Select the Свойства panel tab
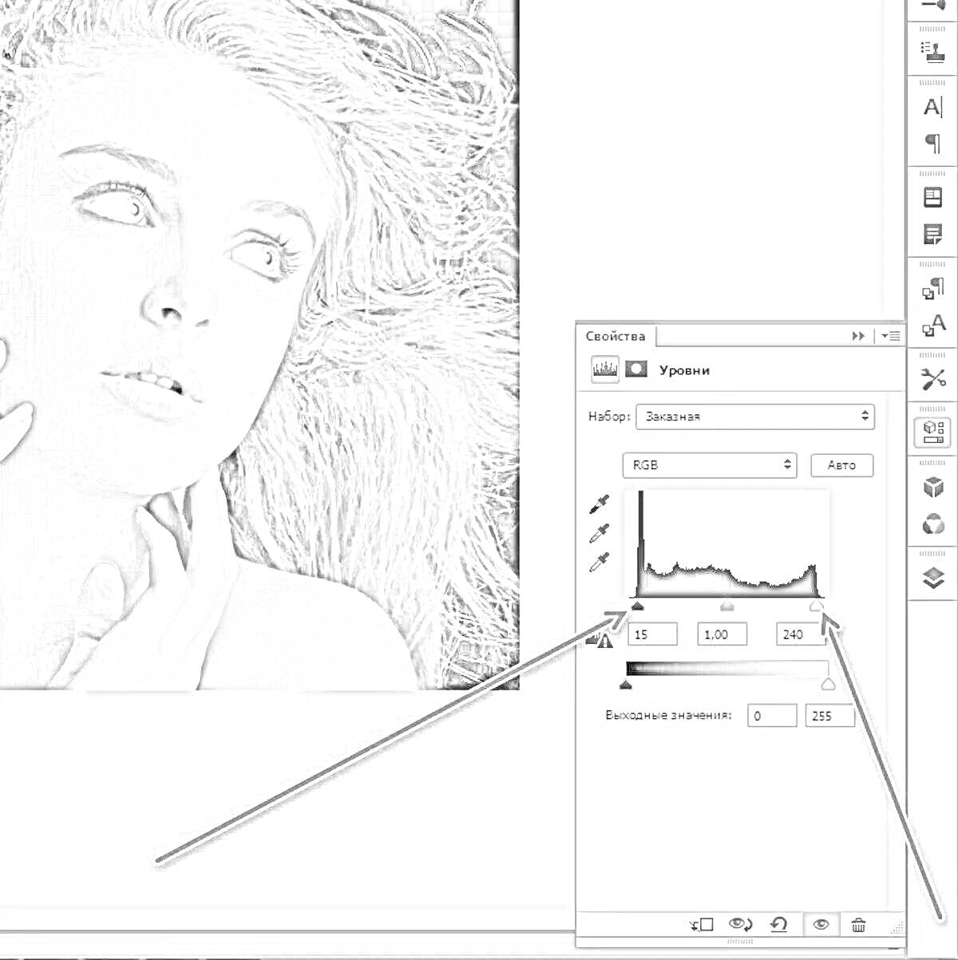 [615, 336]
